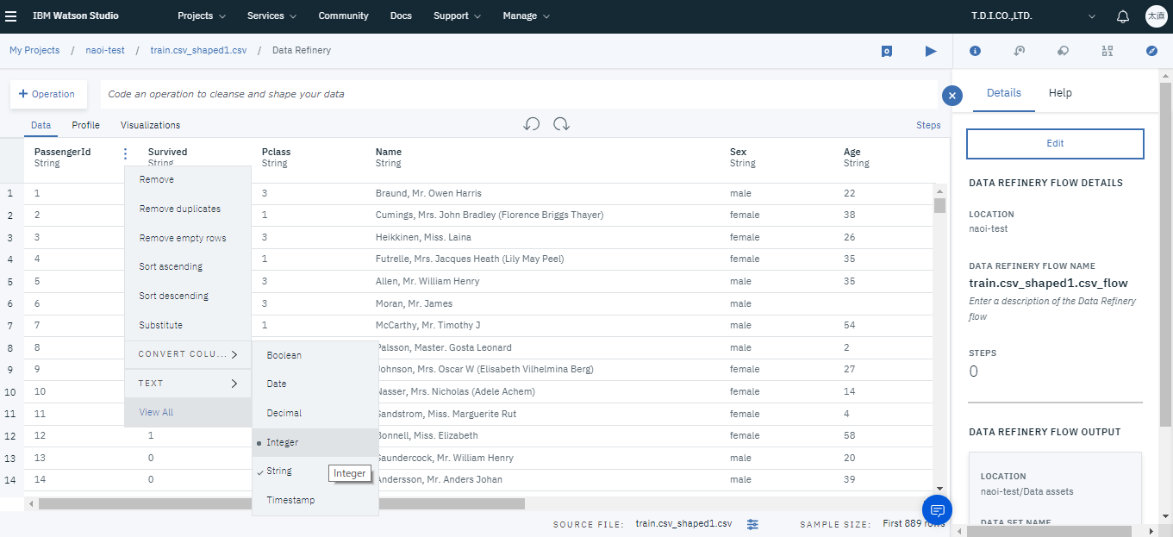Open source file settings sliders icon
The width and height of the screenshot is (1173, 537).
(752, 524)
